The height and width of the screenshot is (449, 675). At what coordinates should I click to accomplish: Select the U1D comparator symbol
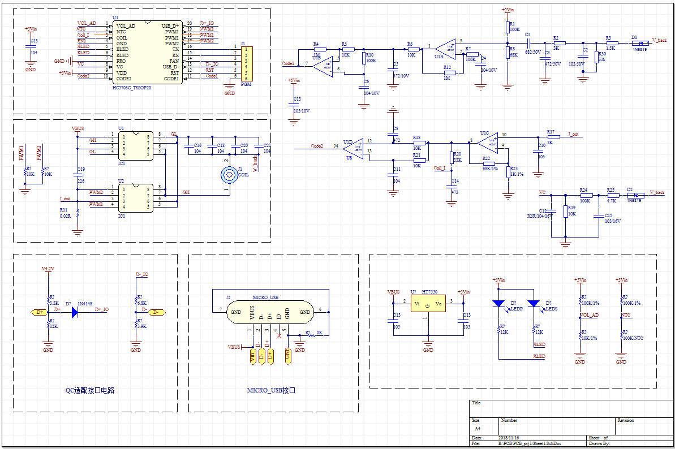tap(354, 147)
